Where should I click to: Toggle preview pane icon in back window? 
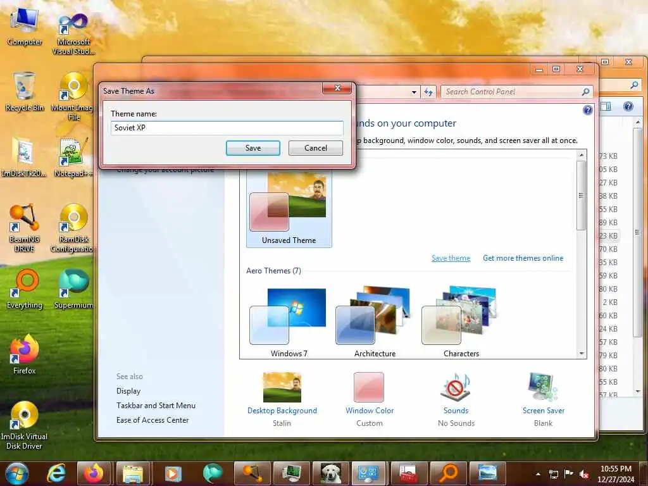[x=606, y=106]
